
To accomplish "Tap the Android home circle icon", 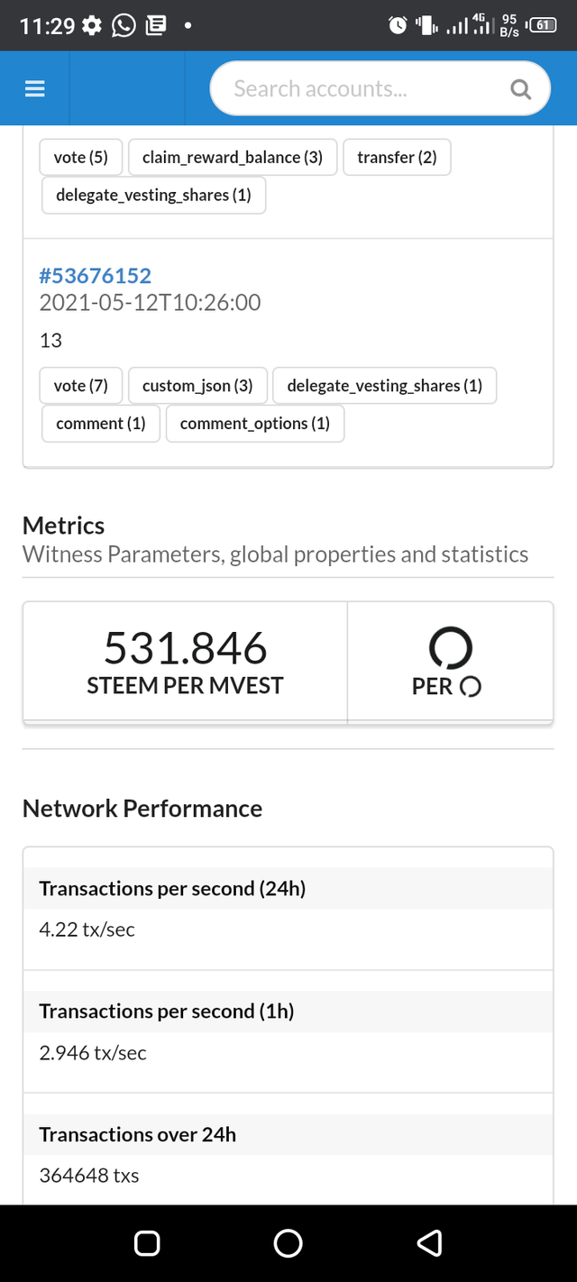I will coord(288,1243).
